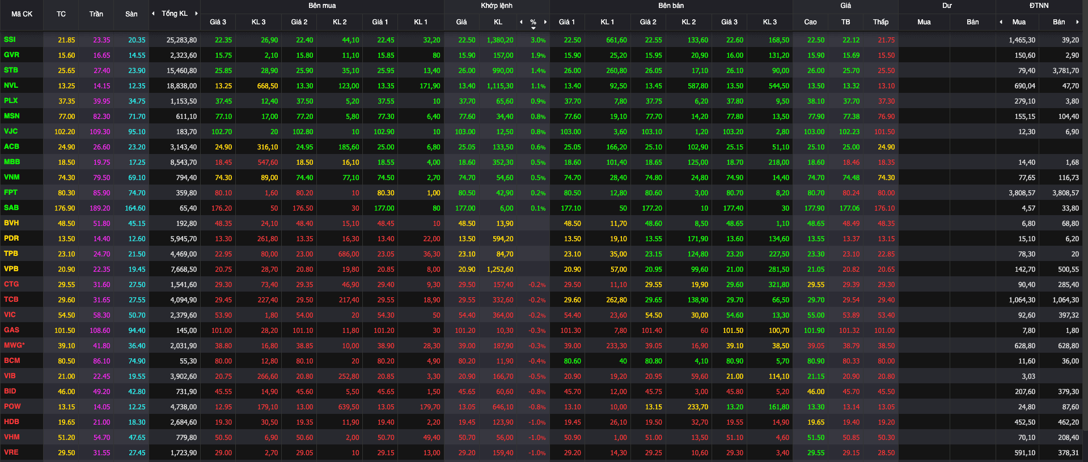Viewport: 1088px width, 462px height.
Task: Open the VPB stock symbol
Action: [x=11, y=269]
